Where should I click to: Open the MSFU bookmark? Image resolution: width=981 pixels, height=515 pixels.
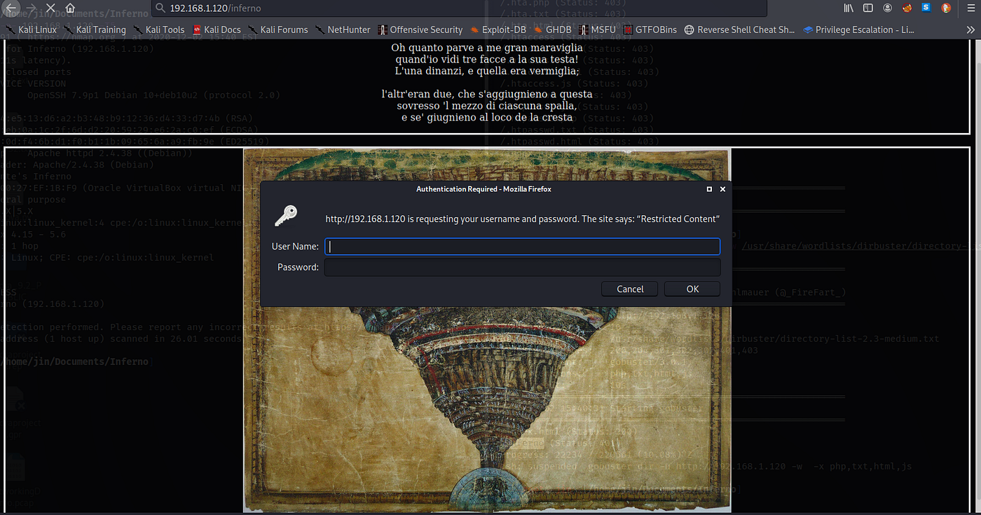pyautogui.click(x=597, y=29)
